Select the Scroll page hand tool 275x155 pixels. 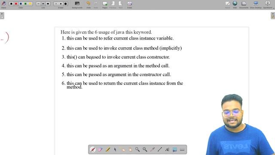[130, 149]
